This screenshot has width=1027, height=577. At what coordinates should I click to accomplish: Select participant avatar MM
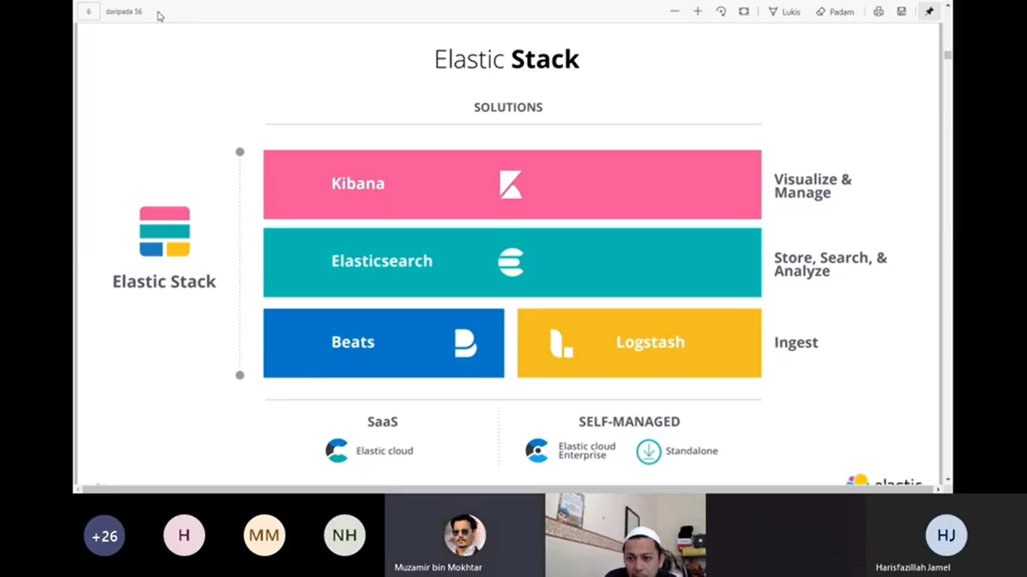pos(265,536)
